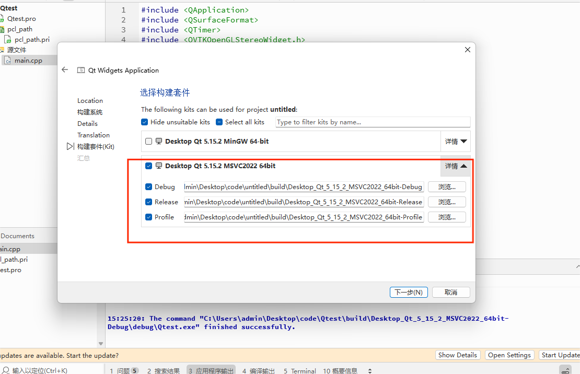Click the source files folder icon
The image size is (580, 374).
(x=2, y=50)
